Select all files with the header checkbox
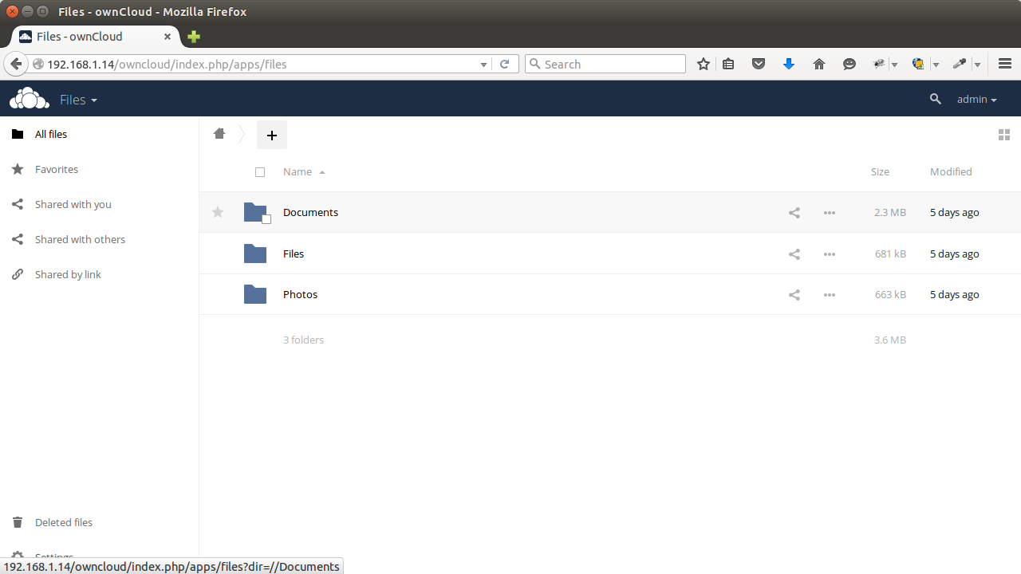Image resolution: width=1021 pixels, height=574 pixels. point(260,172)
